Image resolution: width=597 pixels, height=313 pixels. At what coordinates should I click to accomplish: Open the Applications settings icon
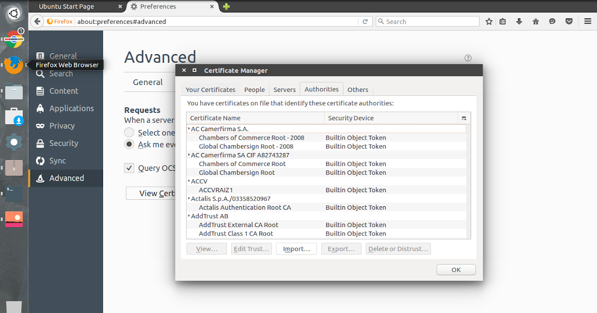point(40,108)
